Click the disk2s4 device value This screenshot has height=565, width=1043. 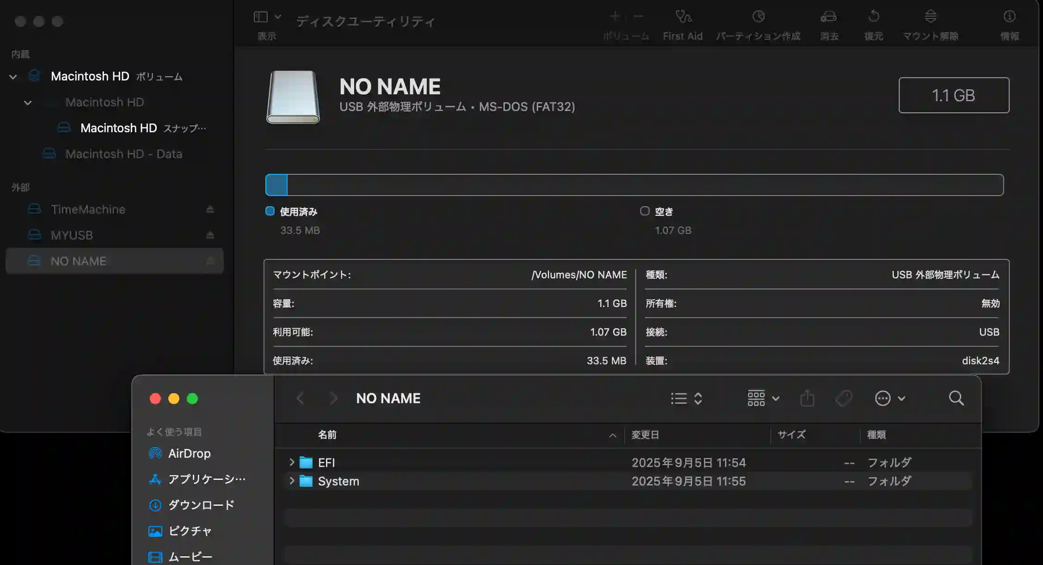tap(981, 361)
